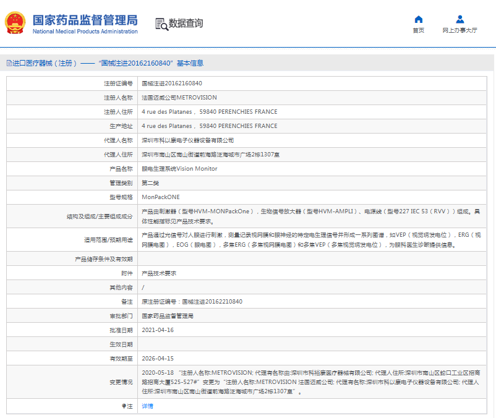The width and height of the screenshot is (496, 418).
Task: Click the user icon for 网上办事大厅
Action: point(460,19)
